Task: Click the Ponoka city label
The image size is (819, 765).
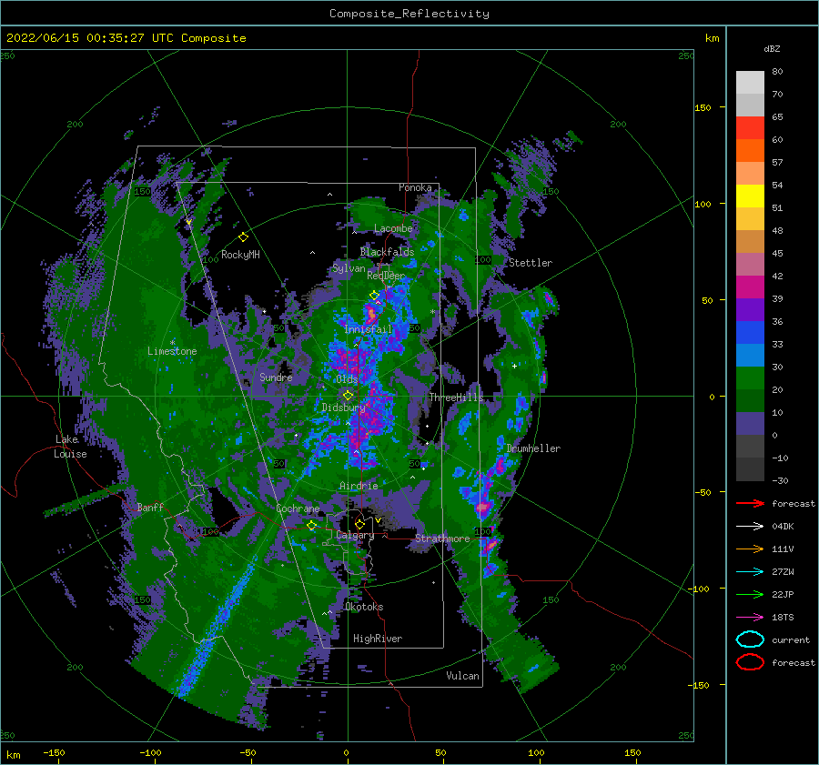Action: click(415, 187)
